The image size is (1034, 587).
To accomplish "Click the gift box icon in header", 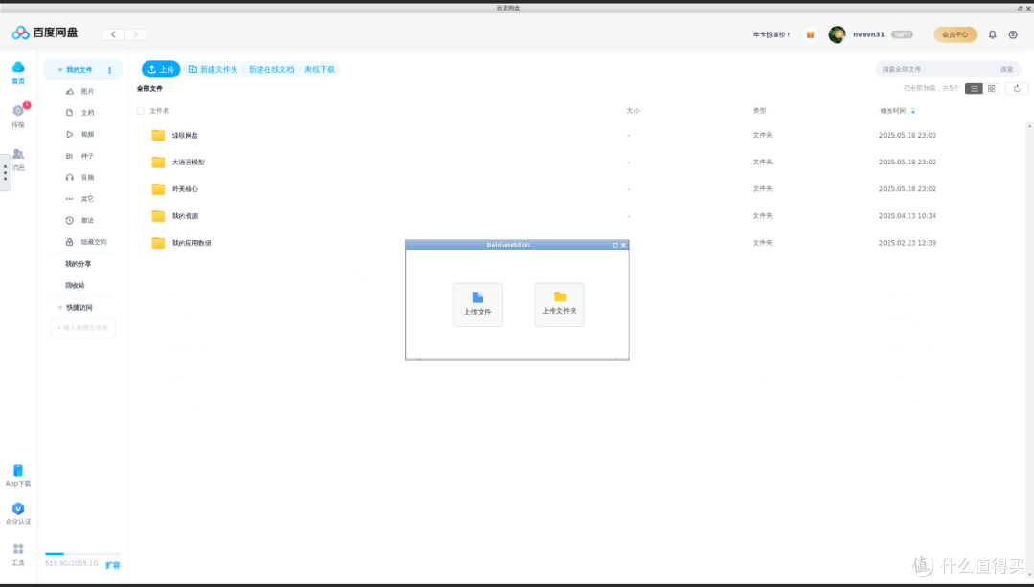I will coord(811,34).
